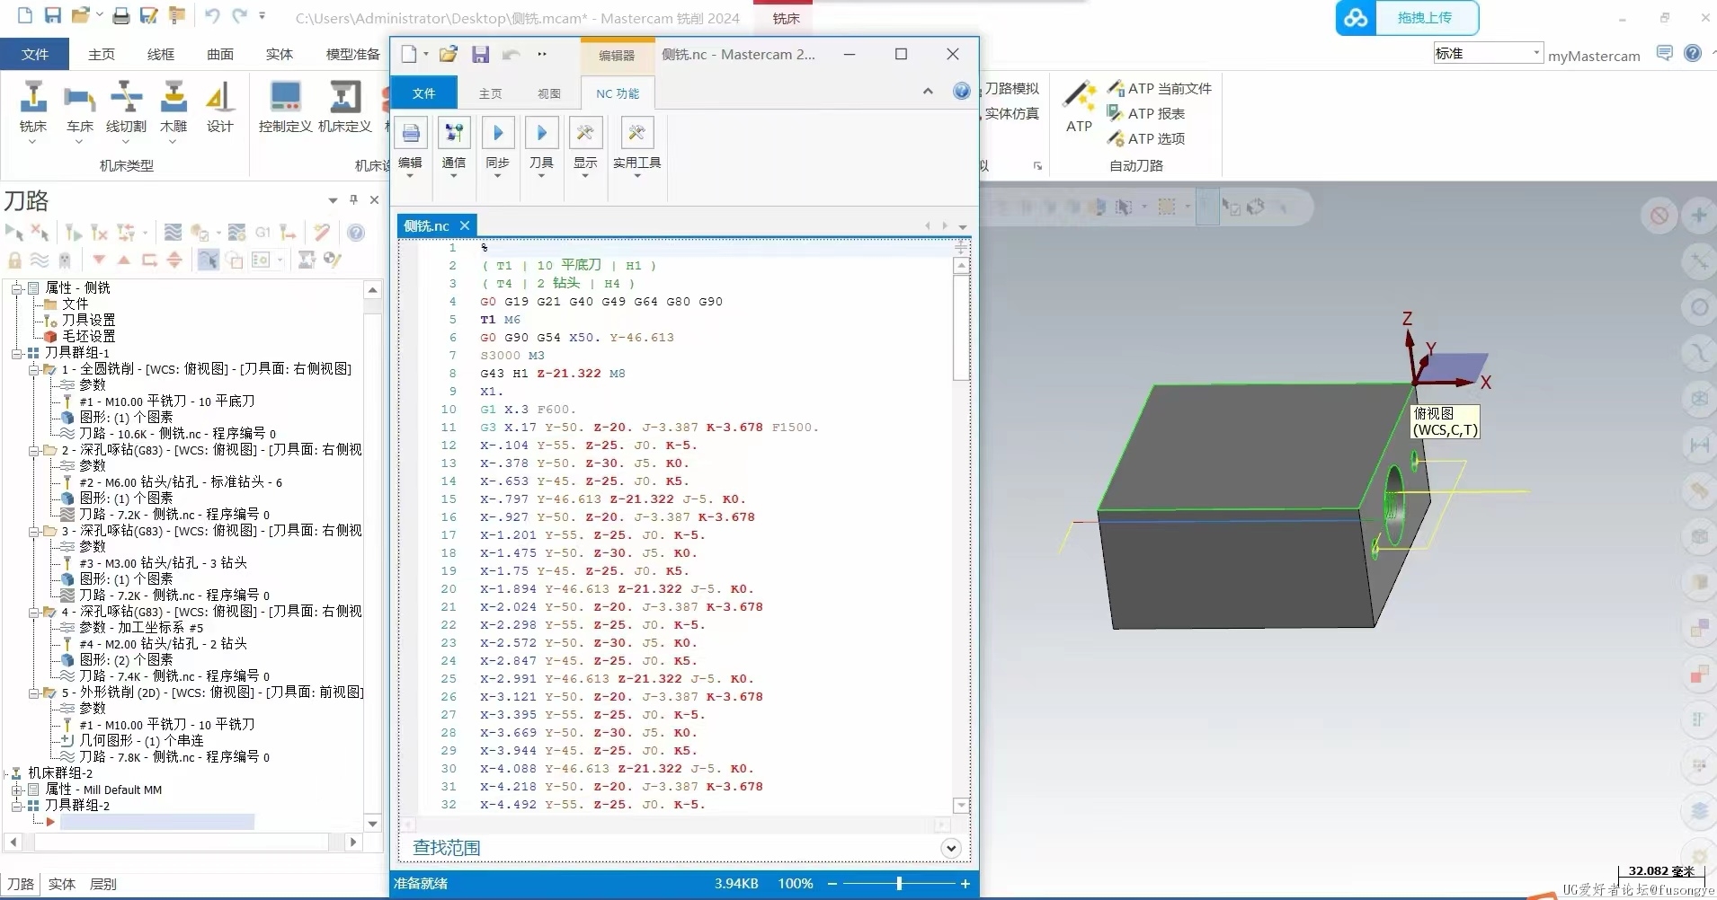Switch to NC Functions tab in editor
This screenshot has height=900, width=1717.
click(x=617, y=93)
